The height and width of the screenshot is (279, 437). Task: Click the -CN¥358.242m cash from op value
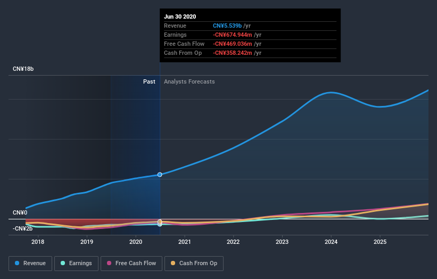coord(233,53)
